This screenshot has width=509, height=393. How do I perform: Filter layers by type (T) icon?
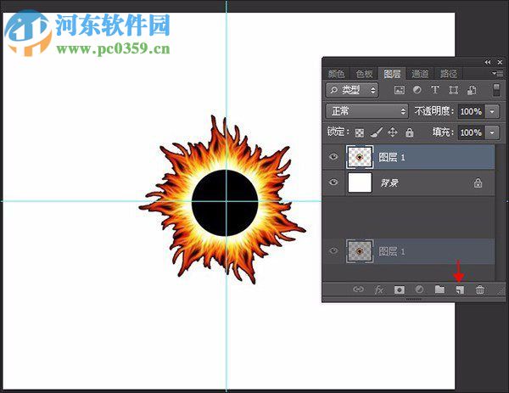coord(435,90)
